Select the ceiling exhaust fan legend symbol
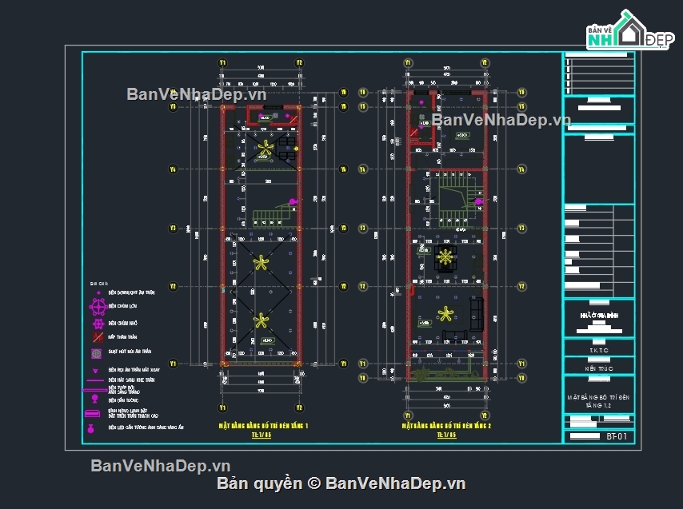Image resolution: width=683 pixels, height=509 pixels. point(97,352)
